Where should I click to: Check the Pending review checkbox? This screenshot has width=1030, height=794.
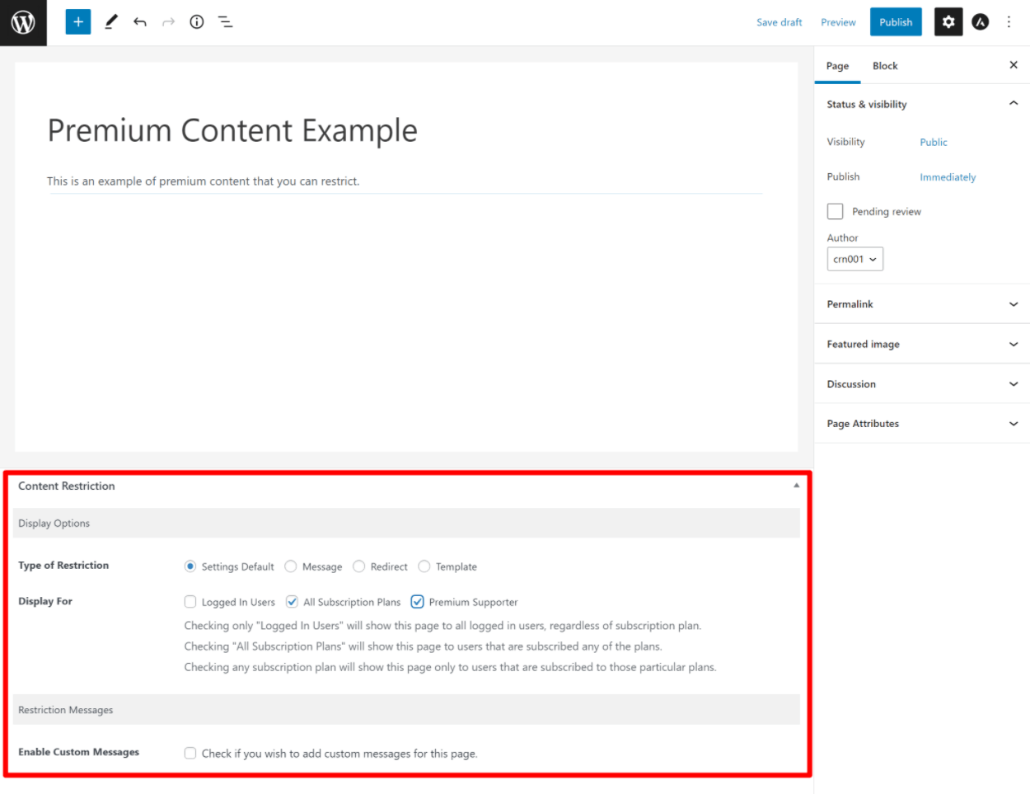click(836, 212)
